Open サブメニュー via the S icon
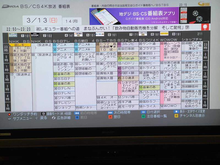The image size is (220, 165). tap(9, 119)
